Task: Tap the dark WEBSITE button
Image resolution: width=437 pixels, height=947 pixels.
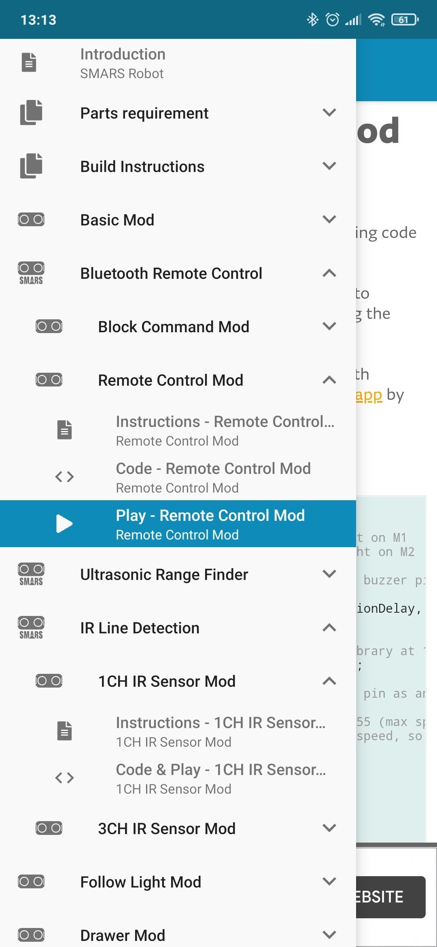Action: [x=390, y=897]
